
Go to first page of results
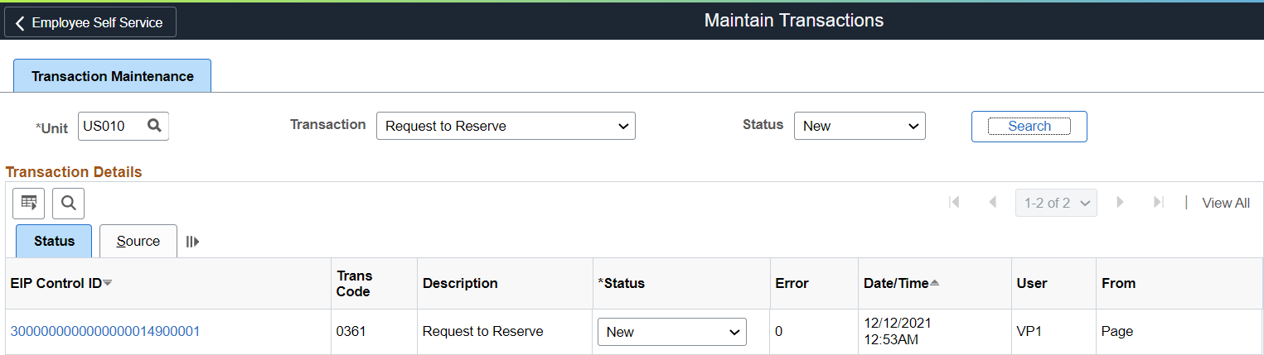pos(954,203)
